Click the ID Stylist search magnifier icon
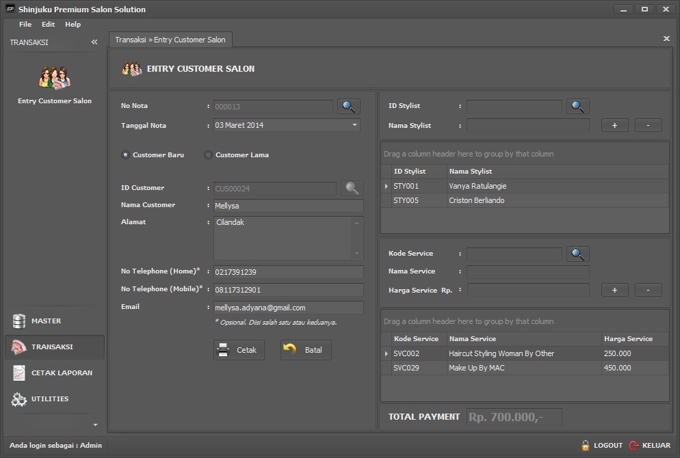Screen dimensions: 680x458 [577, 107]
